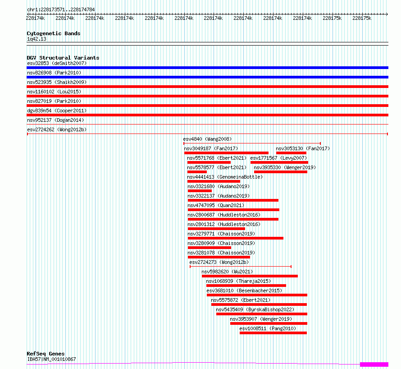401x369 pixels.
Task: Click the nsv952137 (Dogan2014) label
Action: pyautogui.click(x=55, y=120)
